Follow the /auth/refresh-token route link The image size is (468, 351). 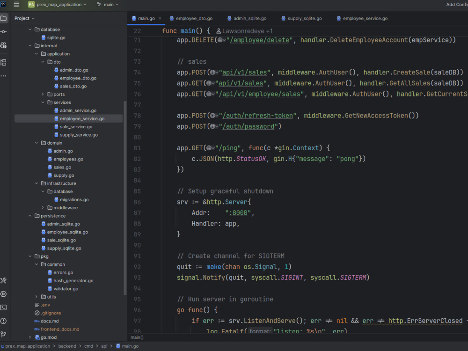257,116
